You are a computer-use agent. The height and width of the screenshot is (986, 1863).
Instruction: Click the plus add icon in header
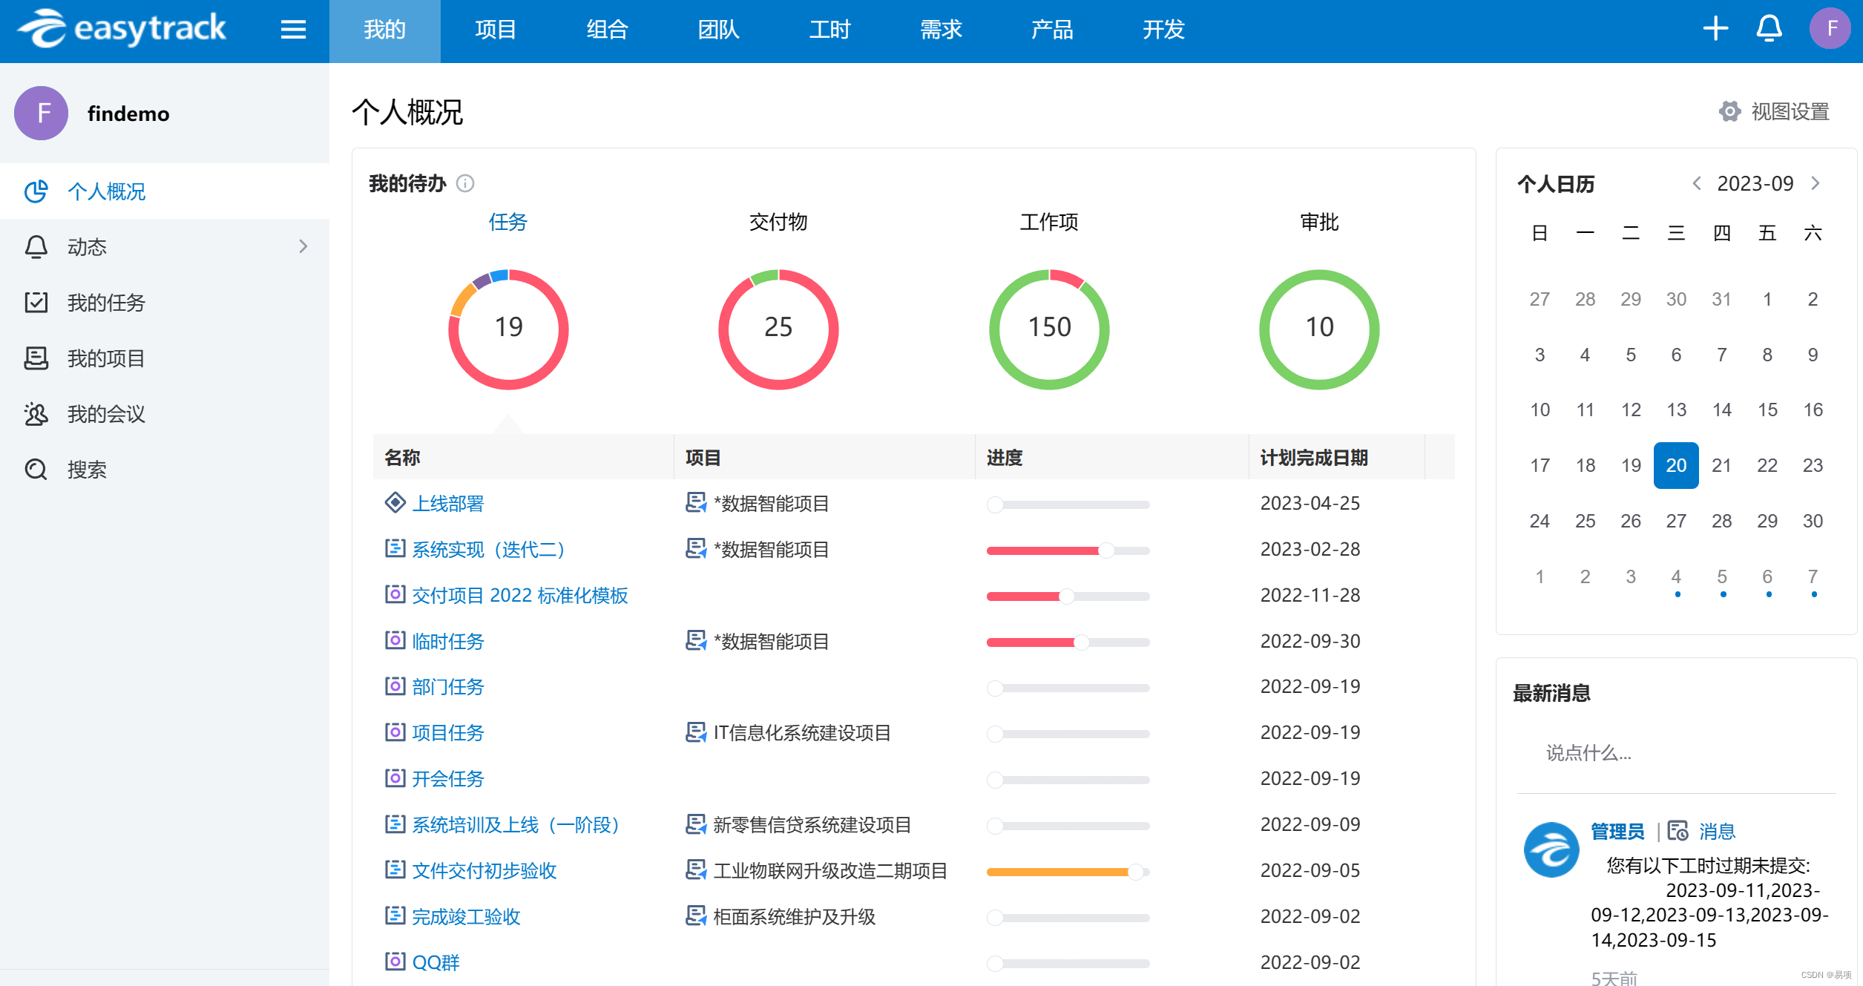pos(1715,29)
